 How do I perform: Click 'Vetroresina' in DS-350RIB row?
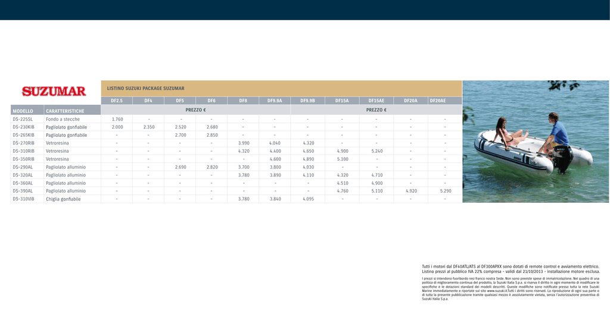(57, 159)
